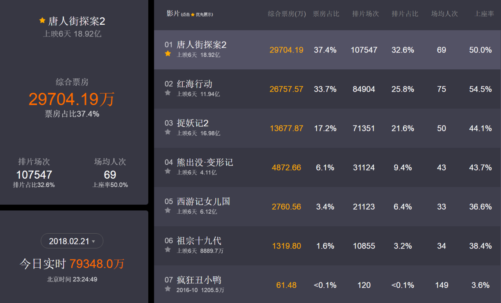Mark 祖宗十九代 with its star icon
This screenshot has height=303, width=501.
(168, 250)
